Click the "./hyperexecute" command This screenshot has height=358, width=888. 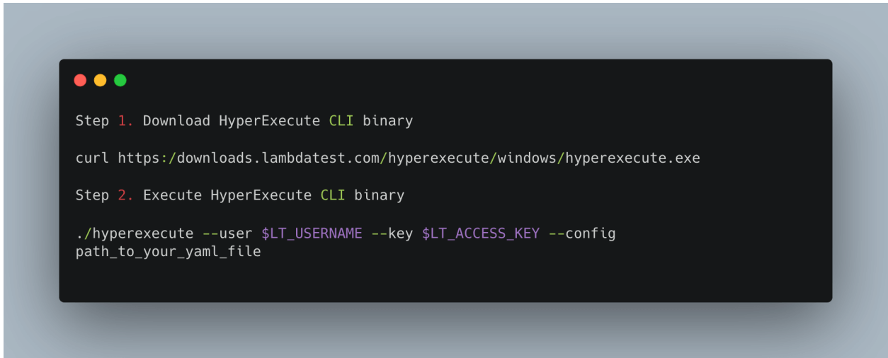pyautogui.click(x=135, y=233)
